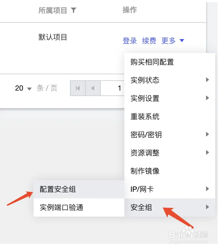Open the 密码/密钥 menu item
Viewport: 220px width, 249px height.
tap(170, 135)
